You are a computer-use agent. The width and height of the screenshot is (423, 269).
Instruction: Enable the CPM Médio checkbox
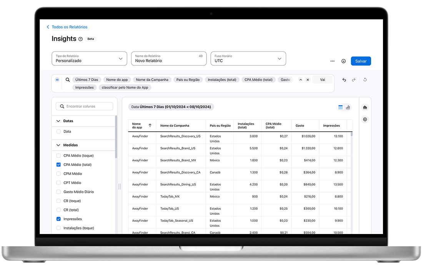58,174
